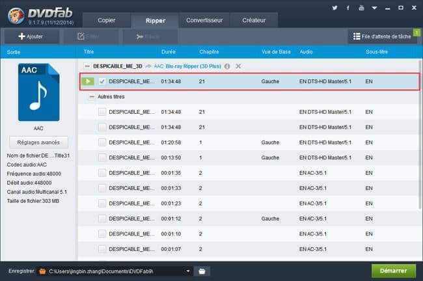Screen dimensions: 423x281
Task: Click the orange save location icon next to Enregistrer
Action: pyautogui.click(x=42, y=271)
